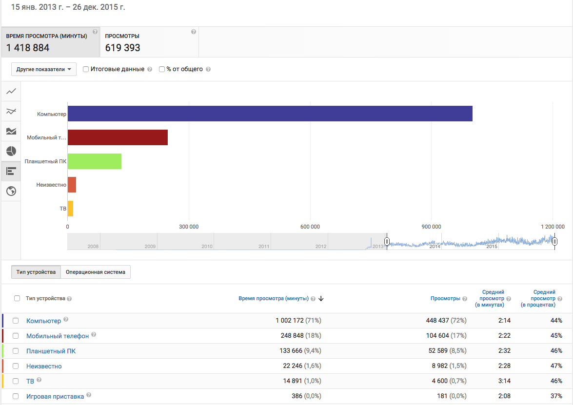Screen dimensions: 573x405
Task: Click the green Планшетный ПК bar
Action: pyautogui.click(x=95, y=161)
